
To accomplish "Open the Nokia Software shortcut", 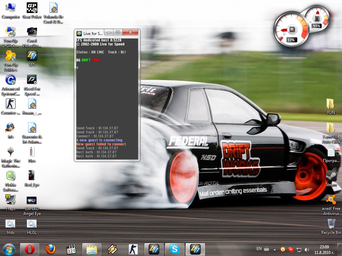I will pyautogui.click(x=10, y=181).
